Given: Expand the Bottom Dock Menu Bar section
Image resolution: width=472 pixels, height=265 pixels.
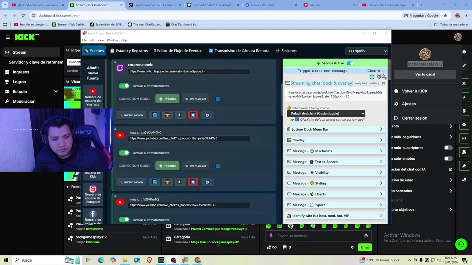Looking at the screenshot, I should tap(335, 130).
